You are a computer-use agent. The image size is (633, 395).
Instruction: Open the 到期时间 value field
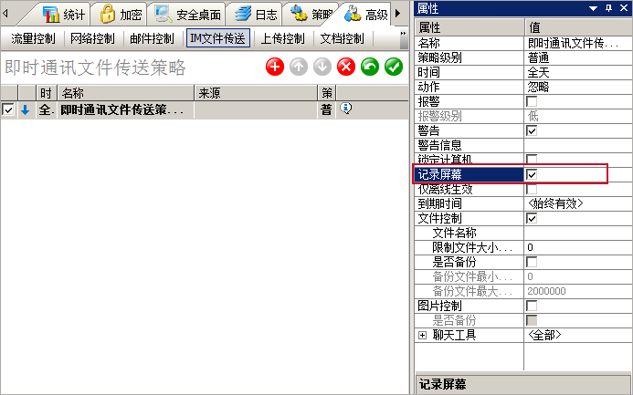pos(575,203)
